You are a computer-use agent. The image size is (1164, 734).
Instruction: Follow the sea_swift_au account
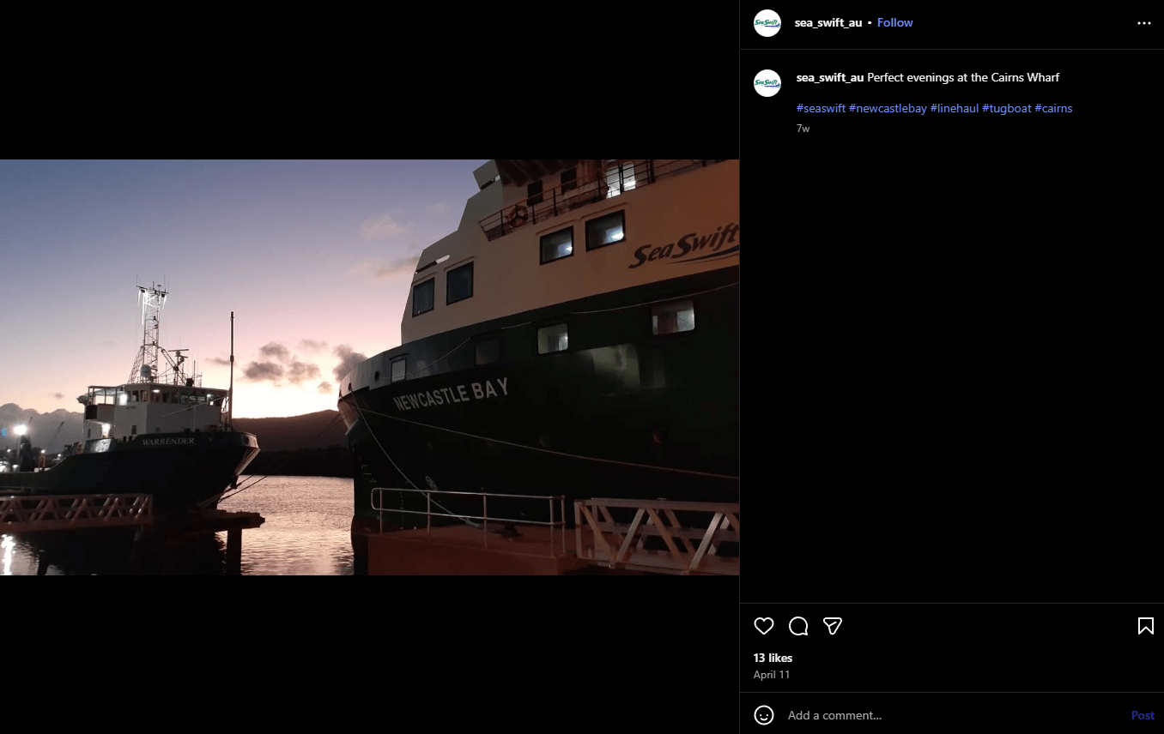point(894,23)
